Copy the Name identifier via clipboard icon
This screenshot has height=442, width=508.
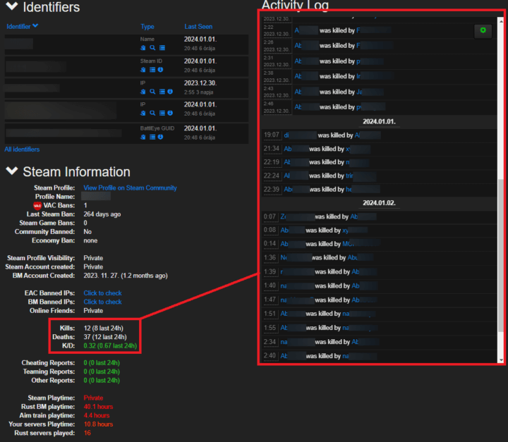pos(143,48)
